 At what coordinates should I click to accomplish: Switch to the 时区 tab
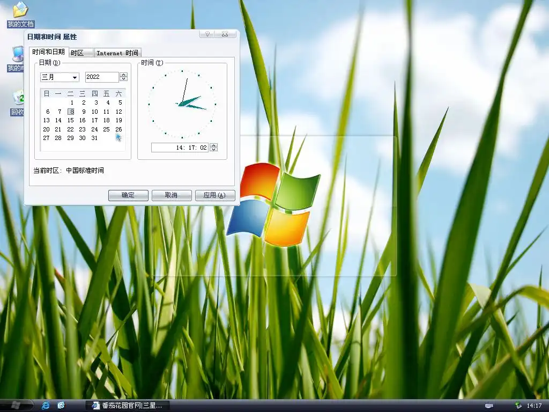[81, 53]
